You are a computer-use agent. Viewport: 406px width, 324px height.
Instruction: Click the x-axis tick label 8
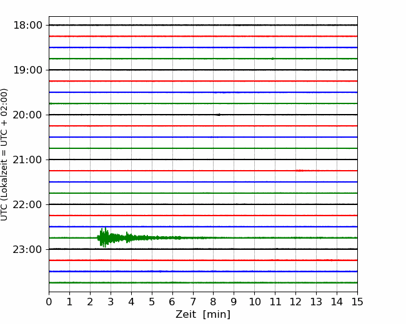(x=214, y=302)
